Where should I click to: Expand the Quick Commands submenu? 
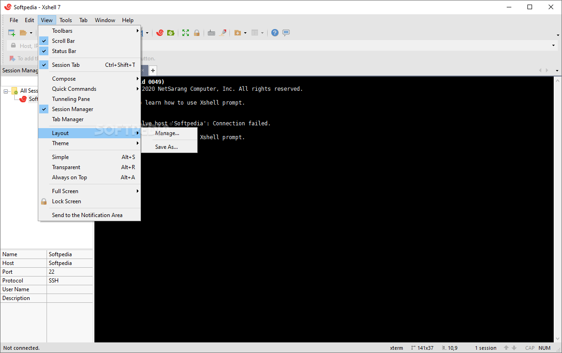coord(89,89)
